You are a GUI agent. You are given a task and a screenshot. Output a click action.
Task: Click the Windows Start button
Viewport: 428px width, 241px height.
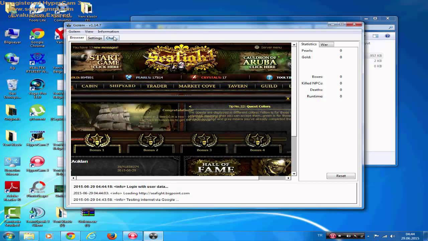(9, 236)
